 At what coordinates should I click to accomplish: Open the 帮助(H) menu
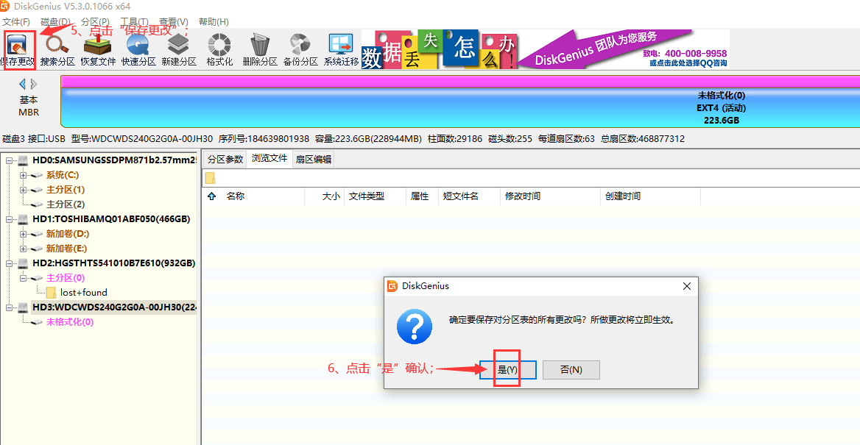[214, 22]
